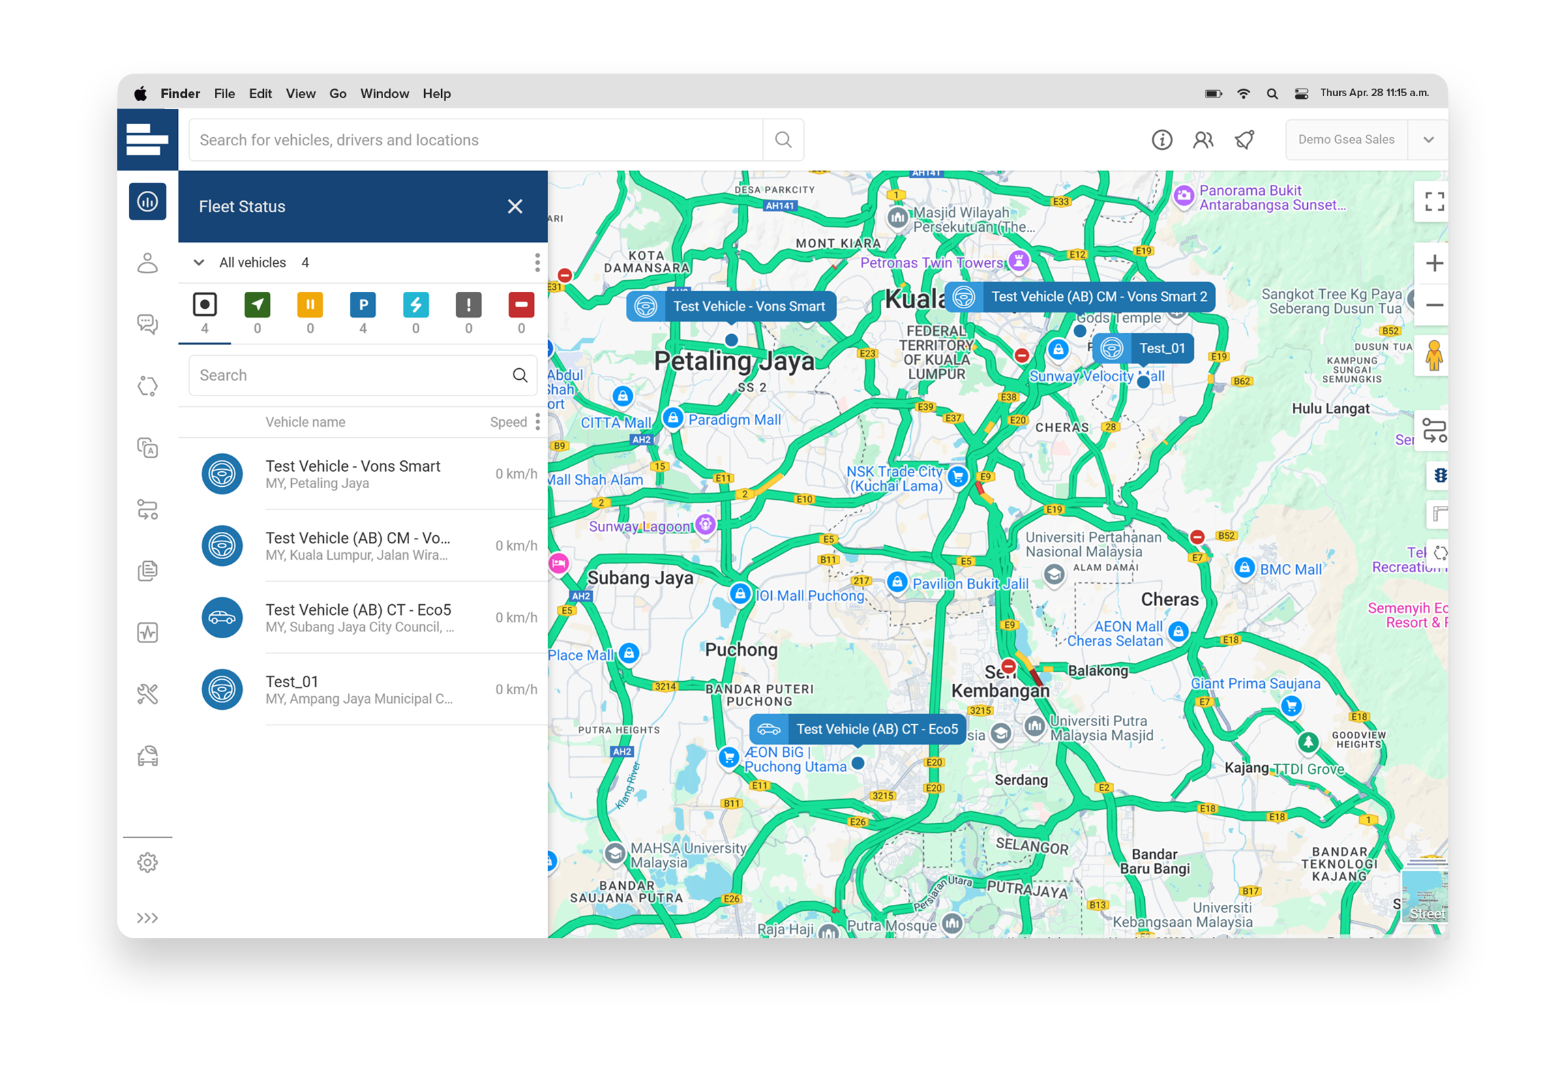
Task: Zoom in on the map
Action: [1434, 263]
